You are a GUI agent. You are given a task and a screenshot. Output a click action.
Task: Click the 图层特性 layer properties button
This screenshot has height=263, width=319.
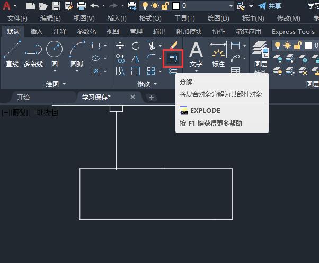coord(261,57)
